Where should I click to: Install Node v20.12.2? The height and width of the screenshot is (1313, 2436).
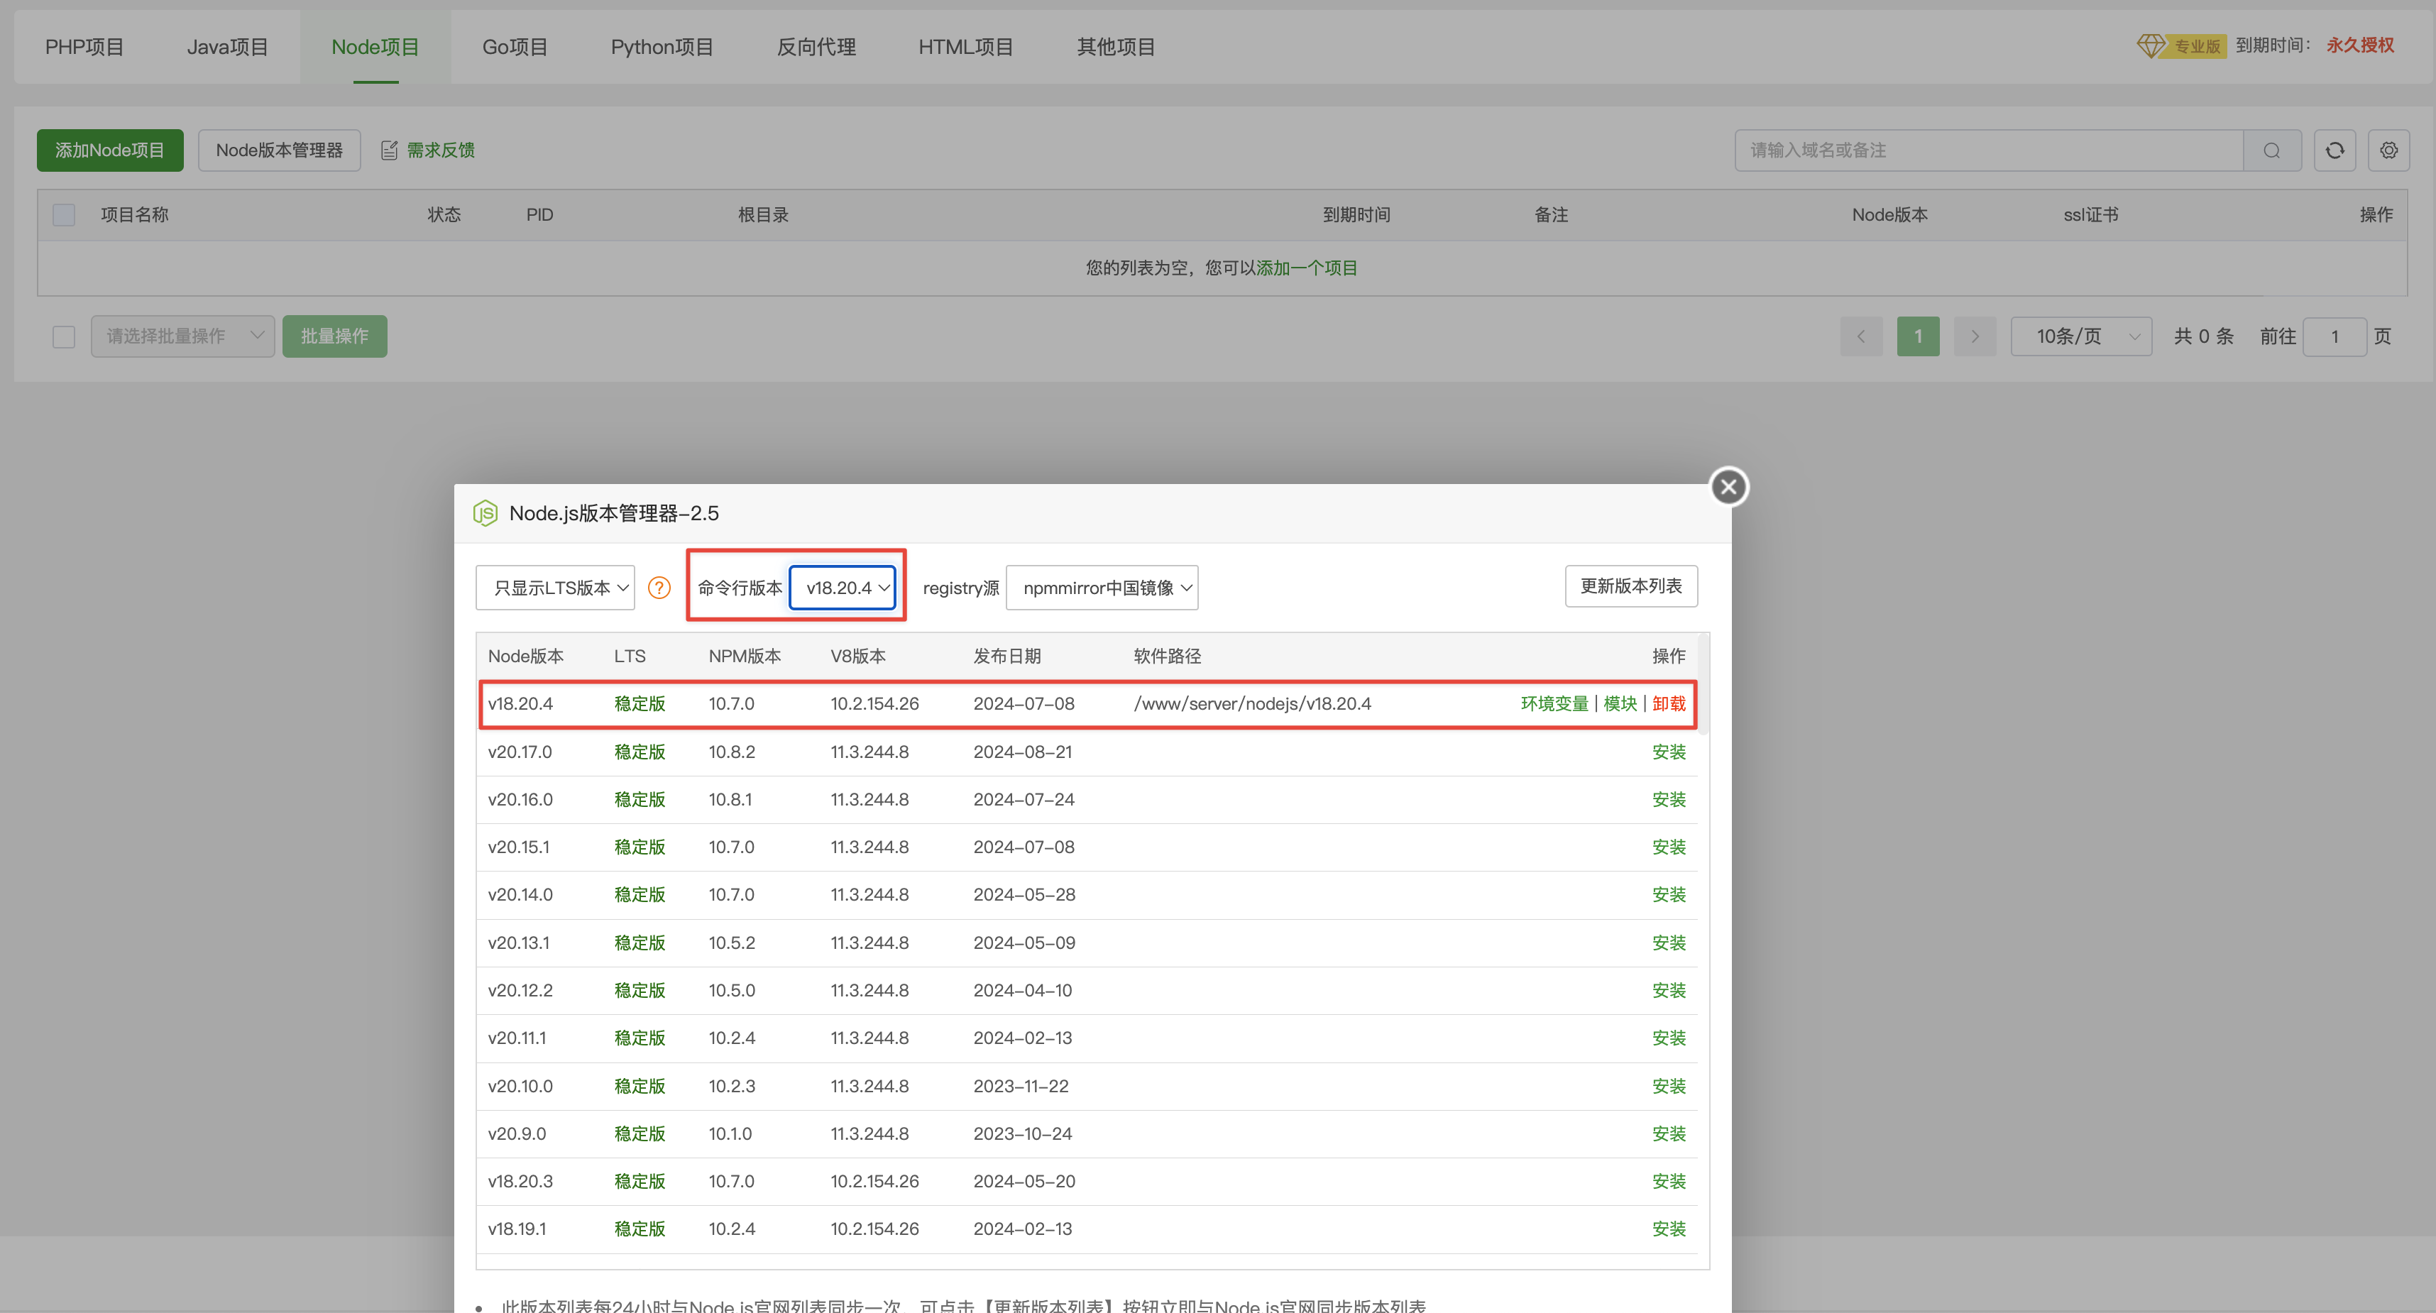(x=1669, y=991)
